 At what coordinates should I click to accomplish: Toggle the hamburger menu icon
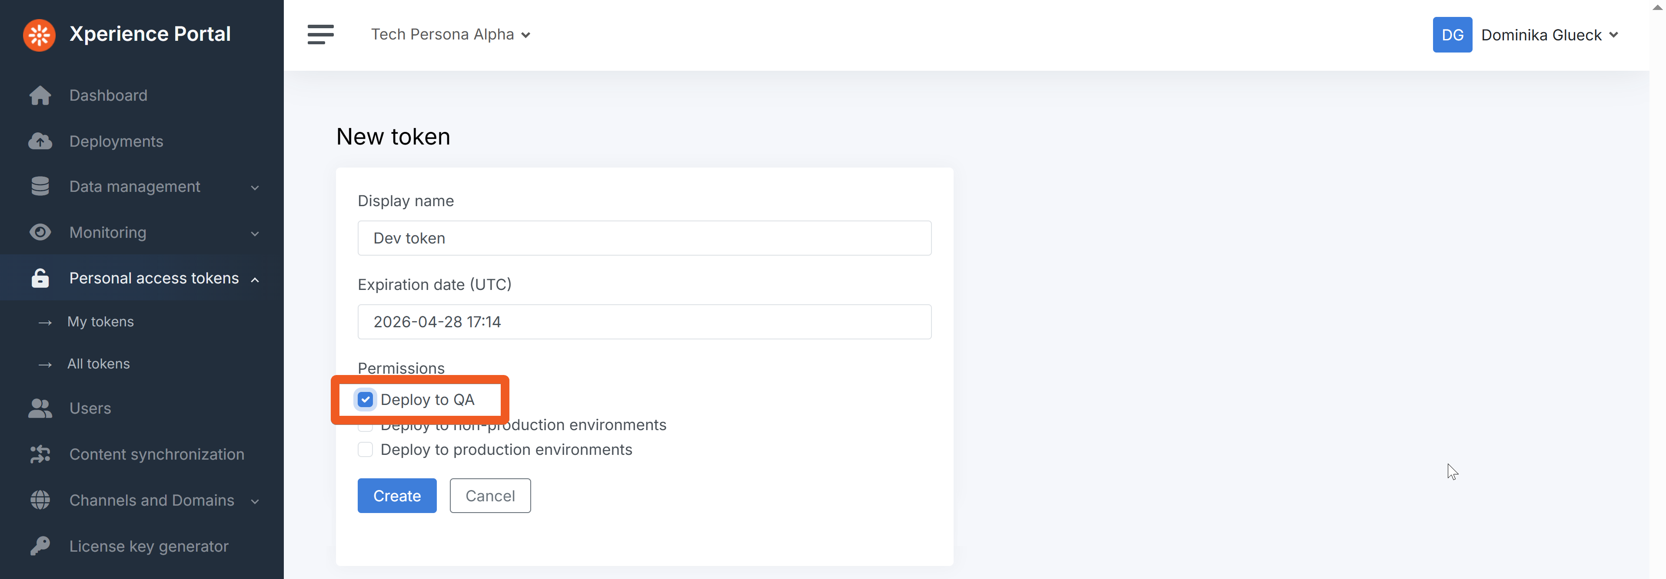(x=320, y=35)
